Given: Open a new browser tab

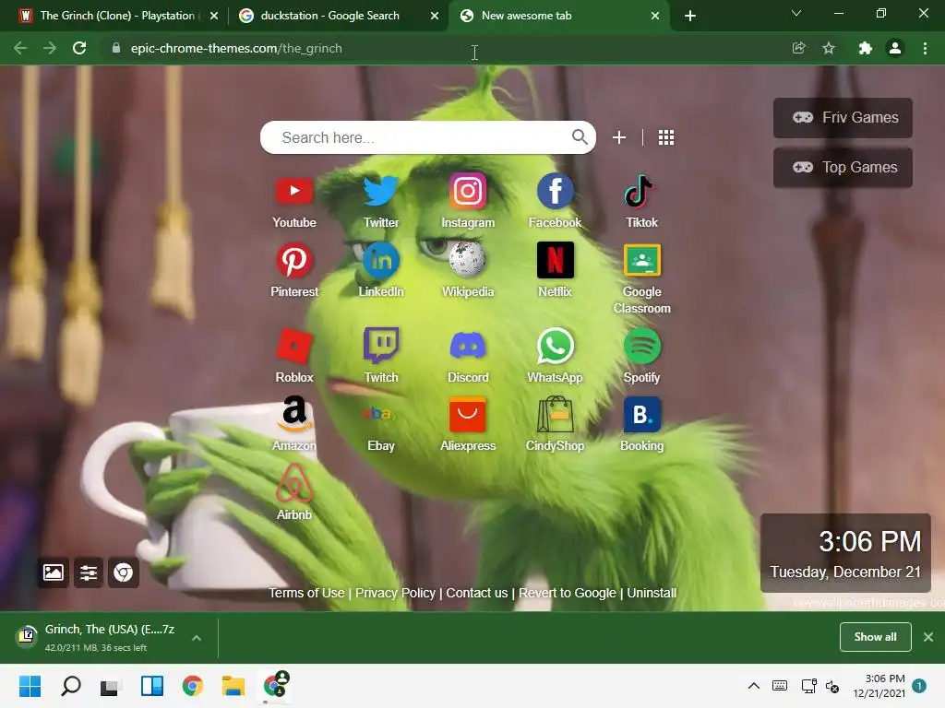Looking at the screenshot, I should coord(690,16).
